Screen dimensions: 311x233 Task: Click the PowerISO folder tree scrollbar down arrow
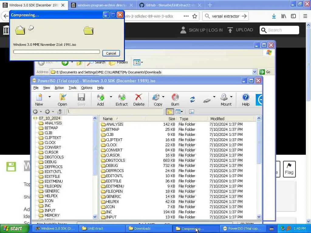(x=95, y=217)
